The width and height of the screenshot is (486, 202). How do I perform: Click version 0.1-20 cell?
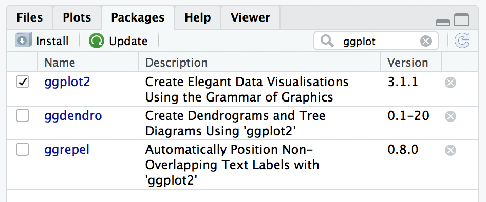[x=408, y=116]
